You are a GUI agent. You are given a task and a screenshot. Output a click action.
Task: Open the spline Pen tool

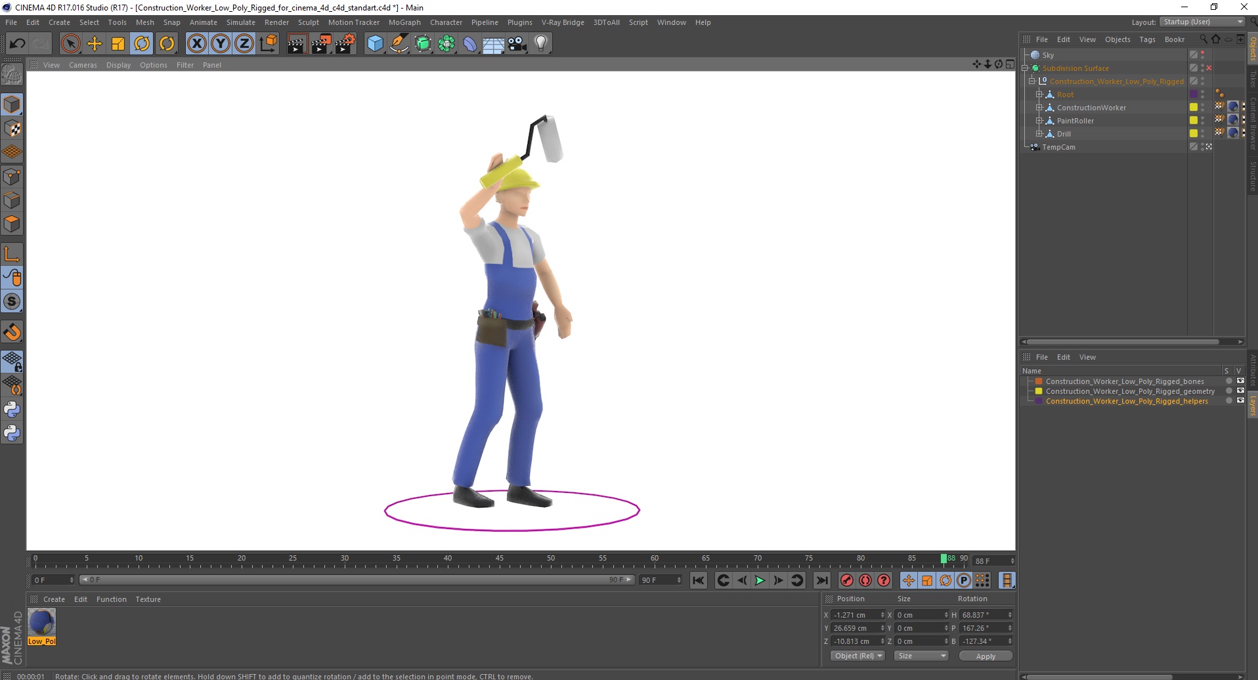pyautogui.click(x=399, y=44)
